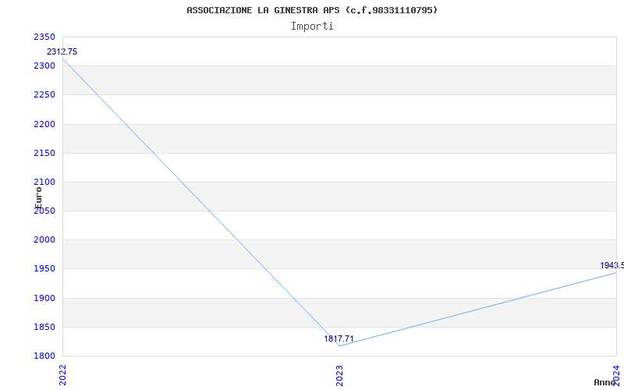Click the 2350 y-axis tick label
624x390 pixels.
coord(44,37)
